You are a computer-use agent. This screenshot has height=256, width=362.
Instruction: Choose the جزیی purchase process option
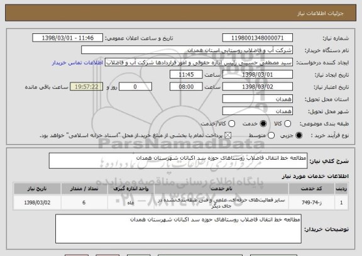(299, 136)
